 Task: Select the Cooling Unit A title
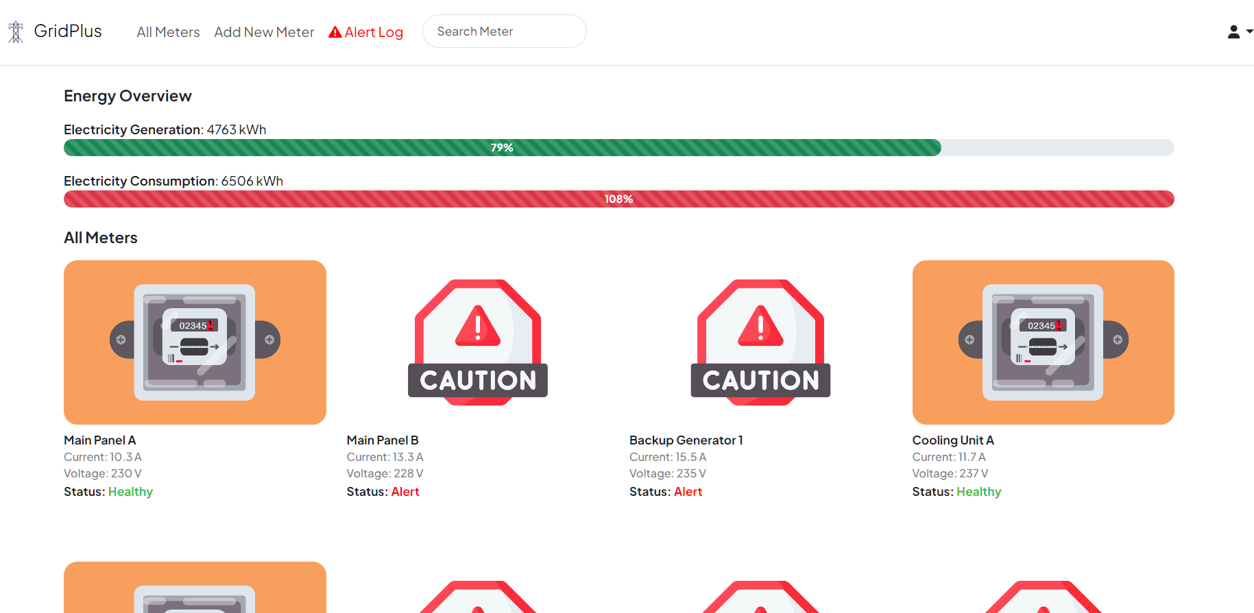click(x=953, y=440)
